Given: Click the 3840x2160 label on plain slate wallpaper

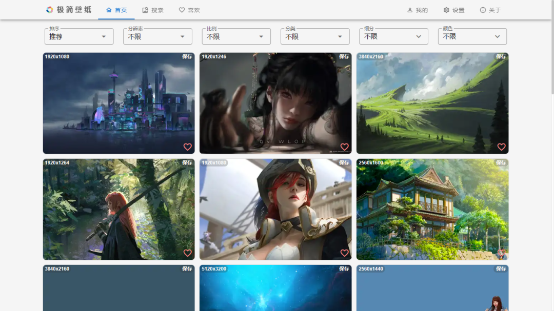Looking at the screenshot, I should [57, 269].
